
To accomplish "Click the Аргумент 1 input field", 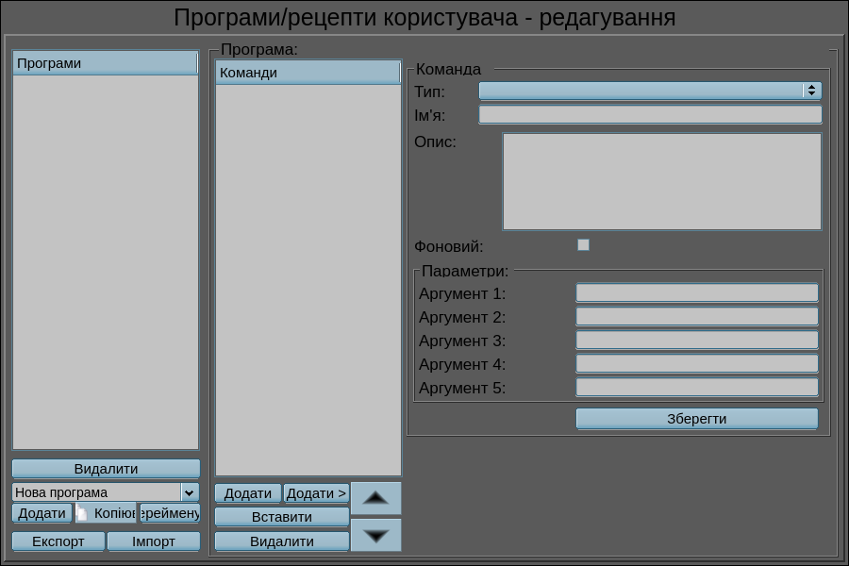I will click(x=697, y=293).
